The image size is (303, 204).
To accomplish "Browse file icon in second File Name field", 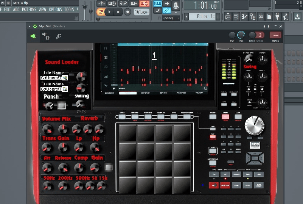I will (x=65, y=89).
